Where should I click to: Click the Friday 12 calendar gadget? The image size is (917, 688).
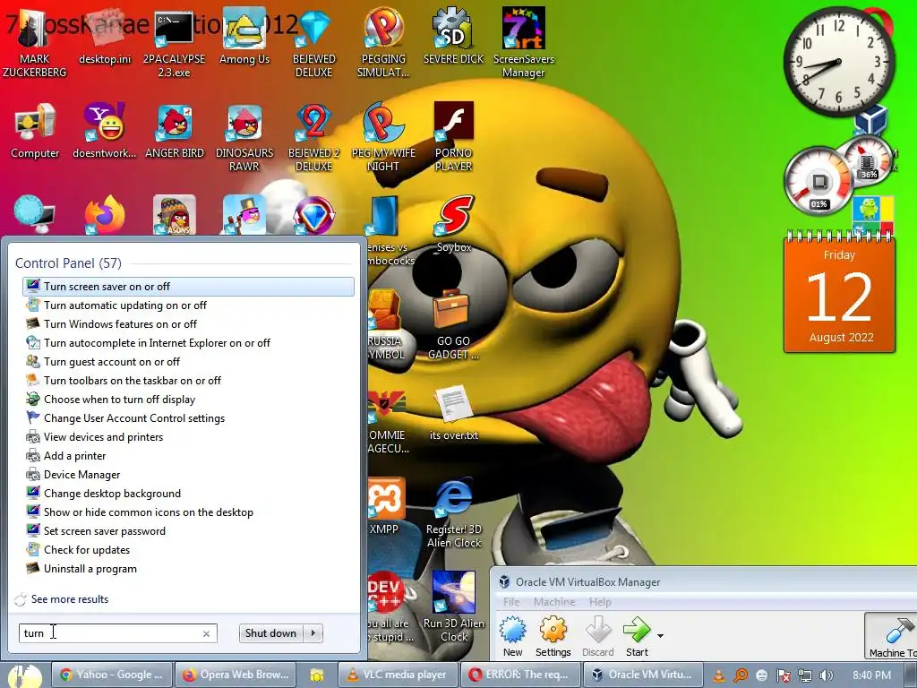pyautogui.click(x=839, y=292)
